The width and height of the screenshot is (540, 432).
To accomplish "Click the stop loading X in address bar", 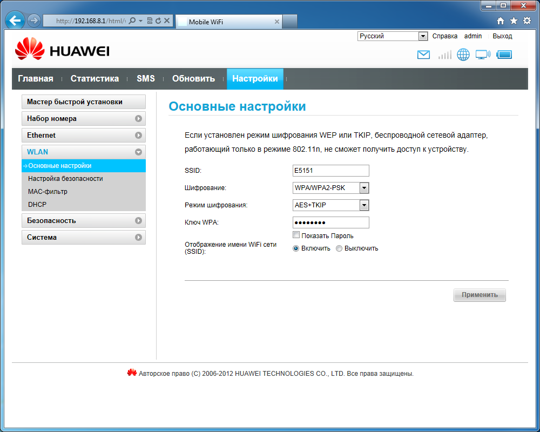I will click(167, 21).
